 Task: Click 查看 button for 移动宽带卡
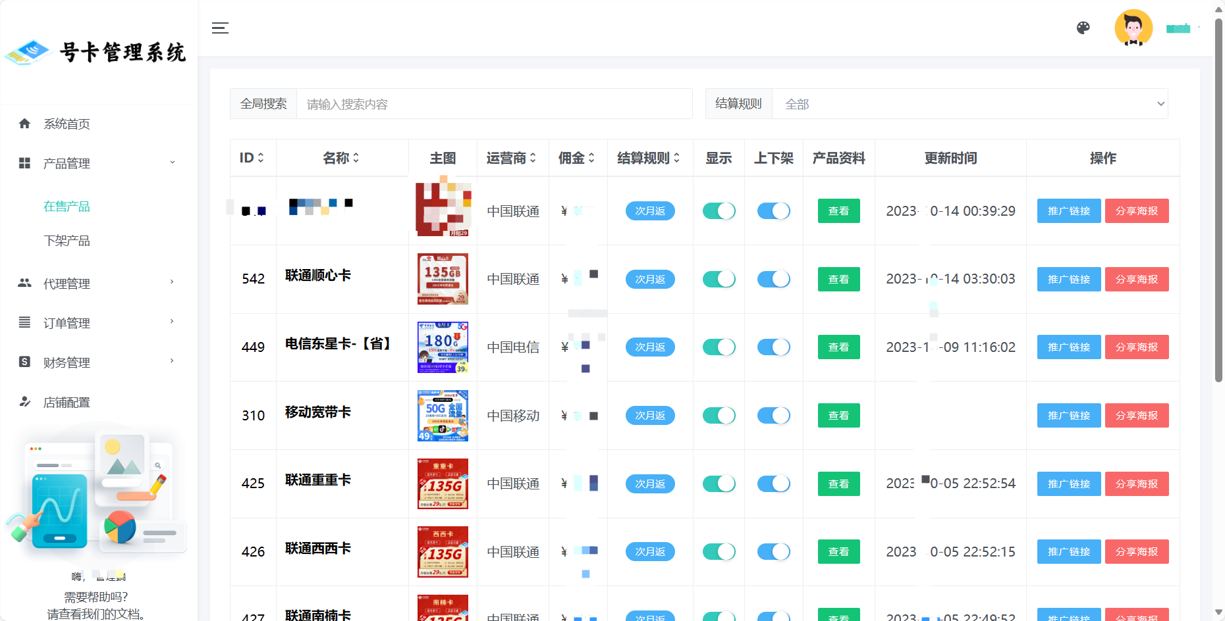pos(838,415)
